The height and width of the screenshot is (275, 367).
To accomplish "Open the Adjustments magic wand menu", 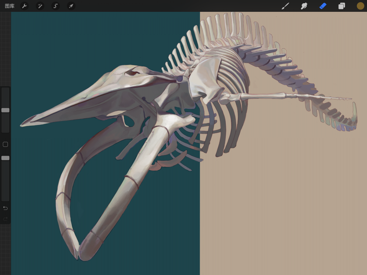I will pos(40,6).
